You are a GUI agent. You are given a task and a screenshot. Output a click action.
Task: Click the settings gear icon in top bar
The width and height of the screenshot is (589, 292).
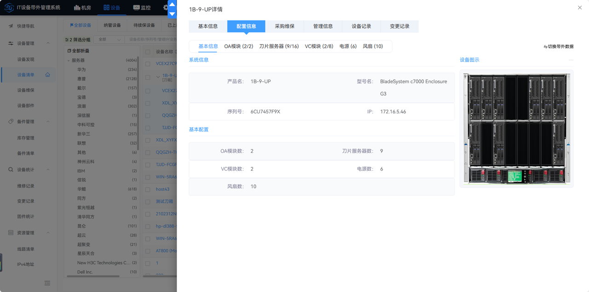tap(166, 8)
